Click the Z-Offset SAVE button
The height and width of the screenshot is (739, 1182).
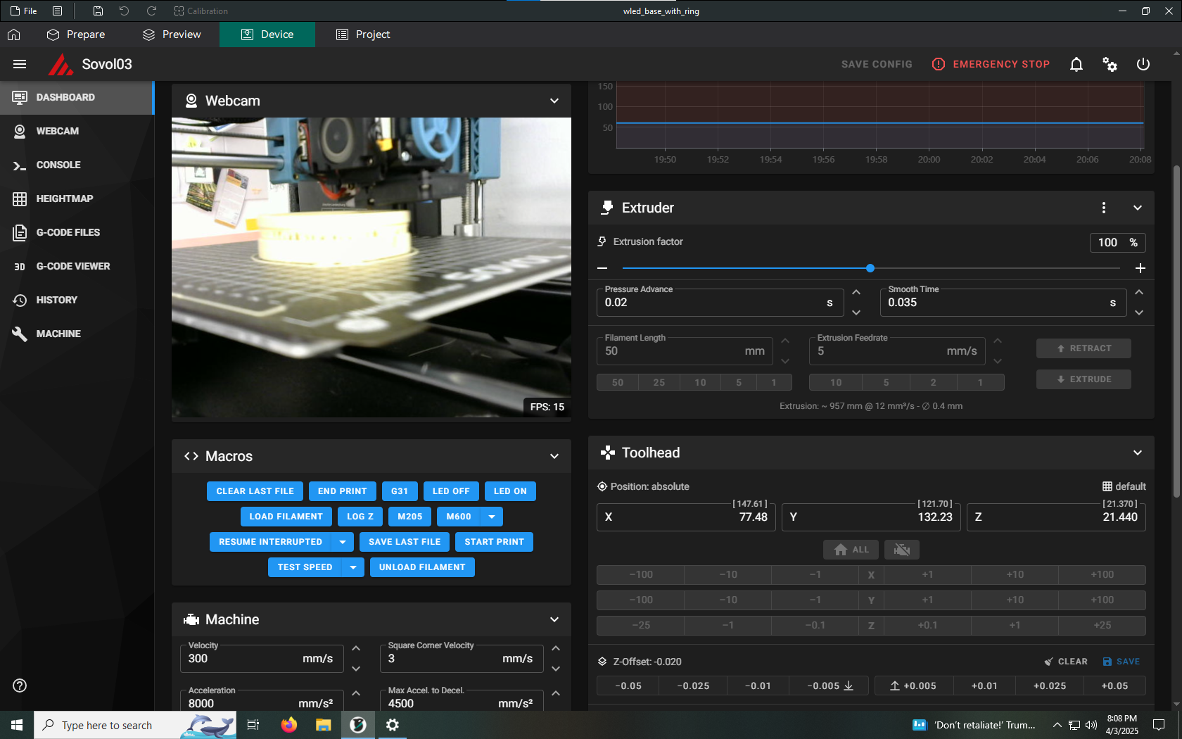(1121, 662)
